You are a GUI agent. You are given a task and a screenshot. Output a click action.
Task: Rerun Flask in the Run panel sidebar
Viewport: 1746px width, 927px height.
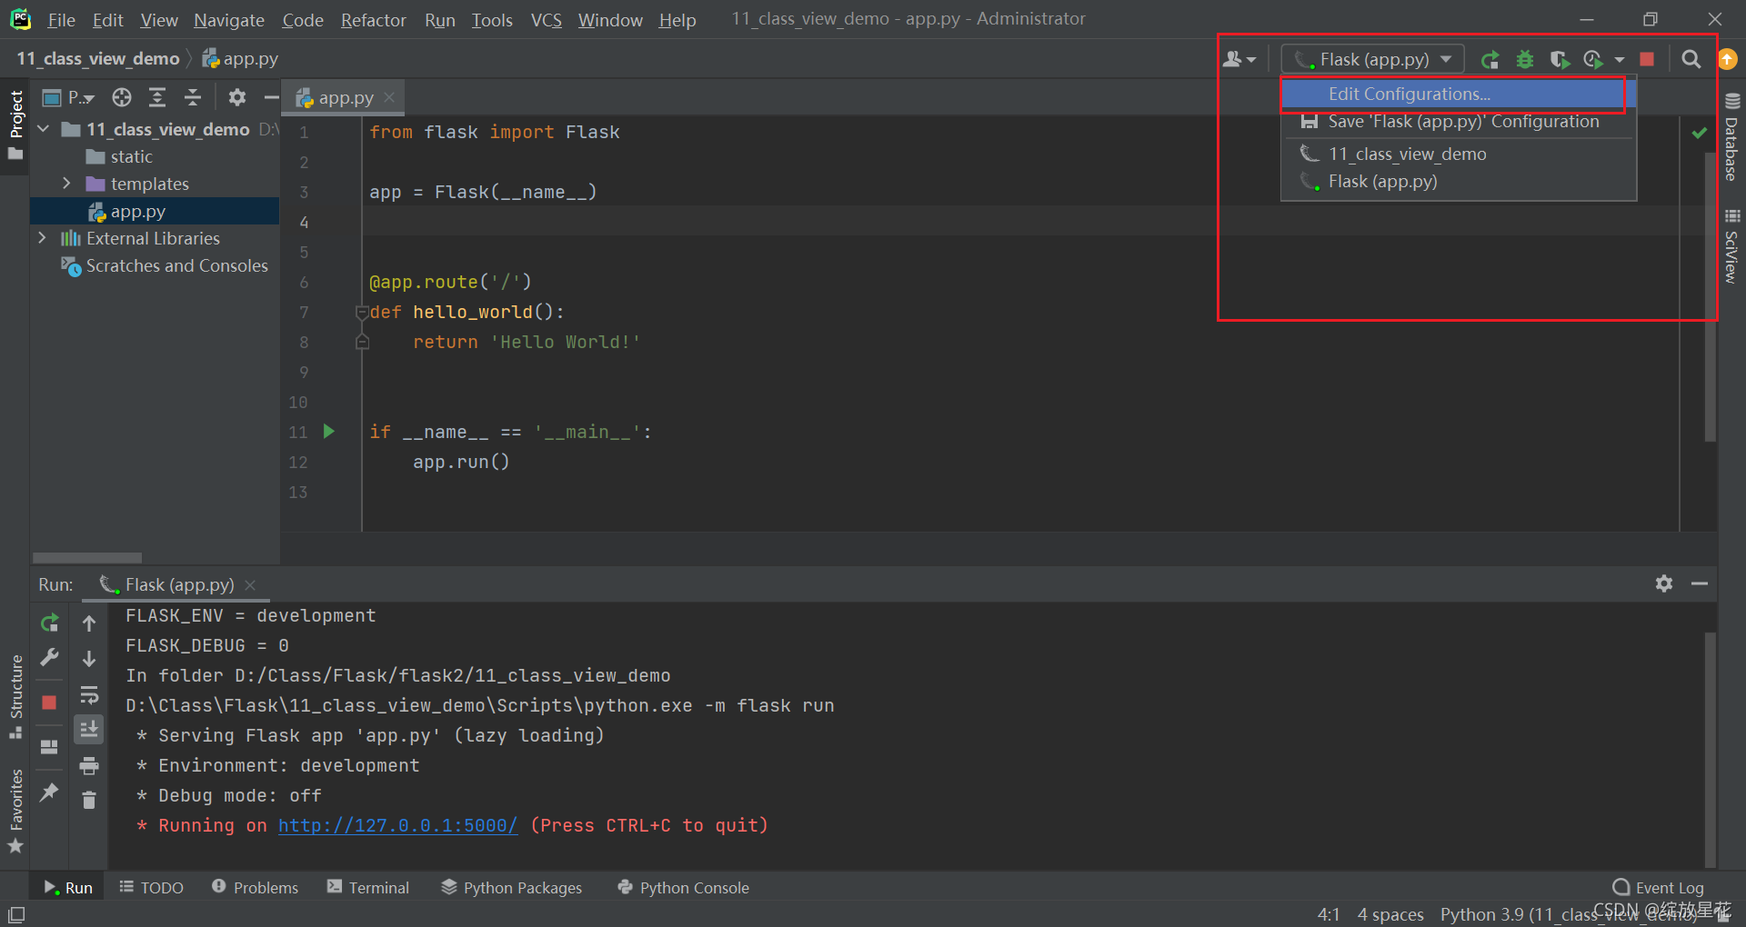pyautogui.click(x=50, y=623)
